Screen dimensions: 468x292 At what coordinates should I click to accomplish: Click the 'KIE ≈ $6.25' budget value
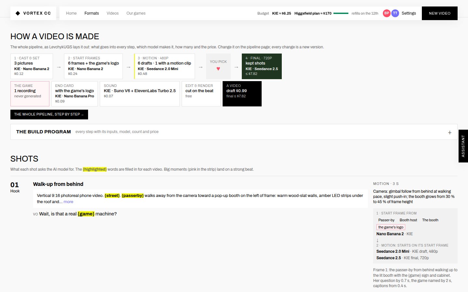coord(281,13)
